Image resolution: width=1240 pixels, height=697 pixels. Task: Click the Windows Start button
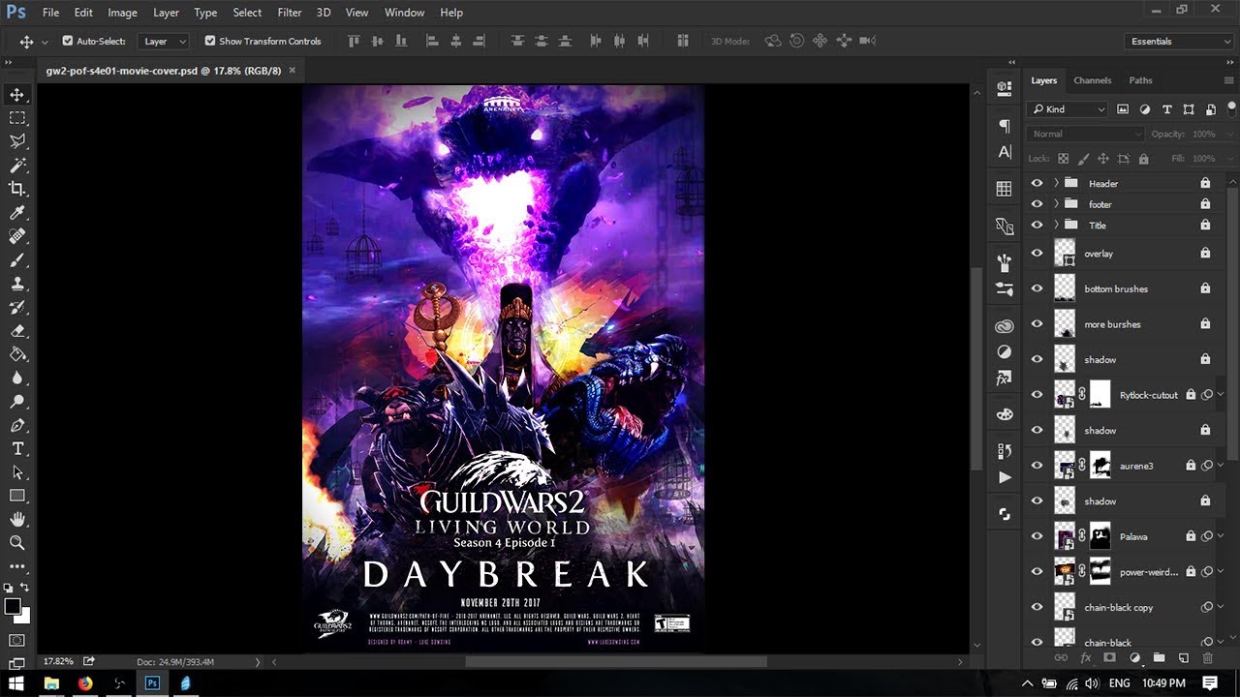pos(17,683)
